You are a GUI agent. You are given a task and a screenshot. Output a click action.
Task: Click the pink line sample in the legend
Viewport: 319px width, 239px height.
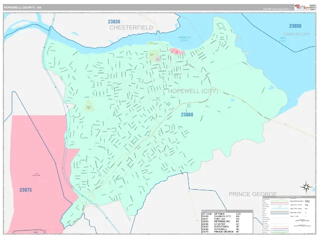click(279, 203)
